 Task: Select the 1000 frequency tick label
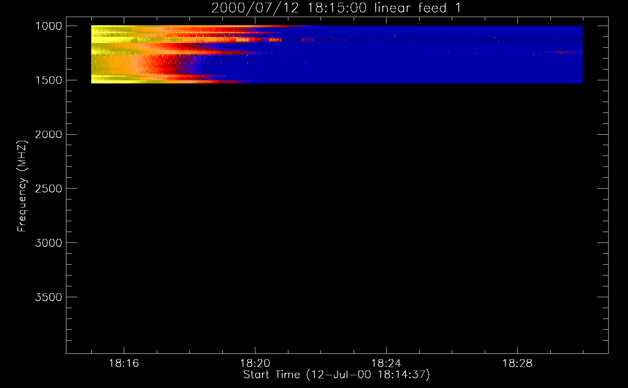[x=49, y=26]
